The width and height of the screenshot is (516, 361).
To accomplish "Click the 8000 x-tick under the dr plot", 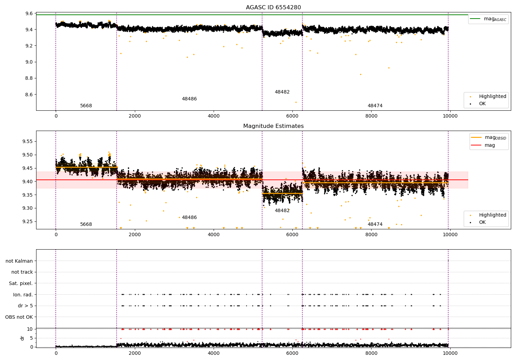I will point(372,353).
